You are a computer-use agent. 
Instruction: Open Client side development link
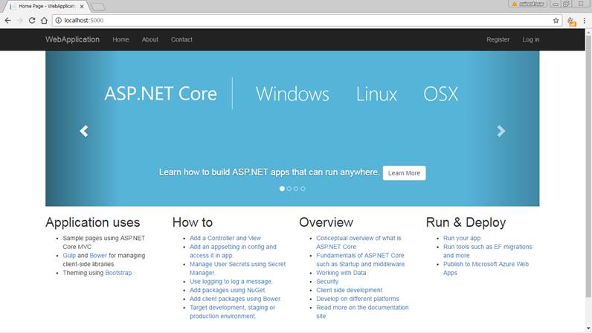(350, 291)
